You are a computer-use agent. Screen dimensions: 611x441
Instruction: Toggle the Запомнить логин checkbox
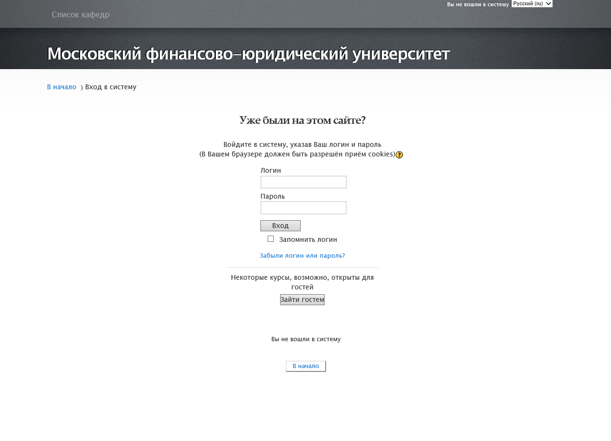[x=270, y=239]
